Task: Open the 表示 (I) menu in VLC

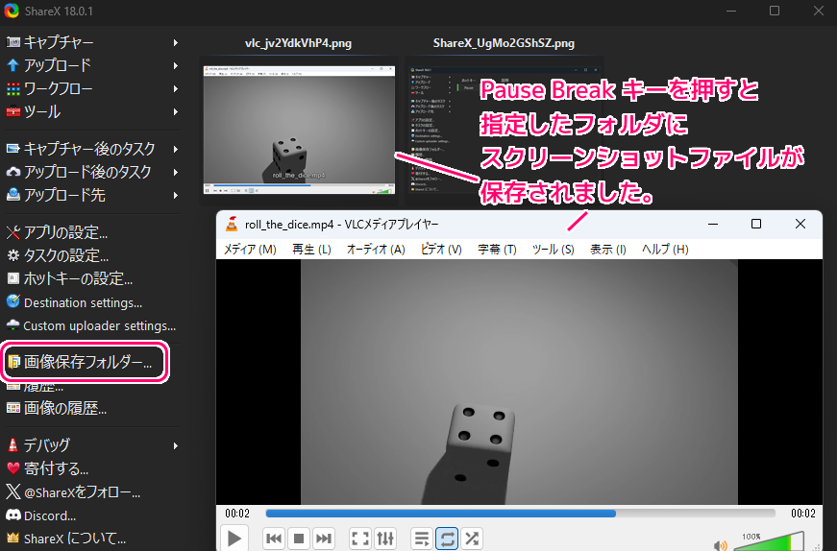Action: (608, 249)
